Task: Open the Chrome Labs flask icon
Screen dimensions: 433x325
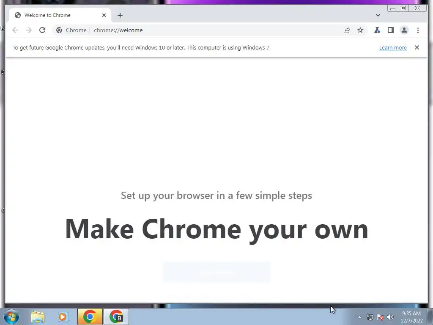Action: pos(377,30)
